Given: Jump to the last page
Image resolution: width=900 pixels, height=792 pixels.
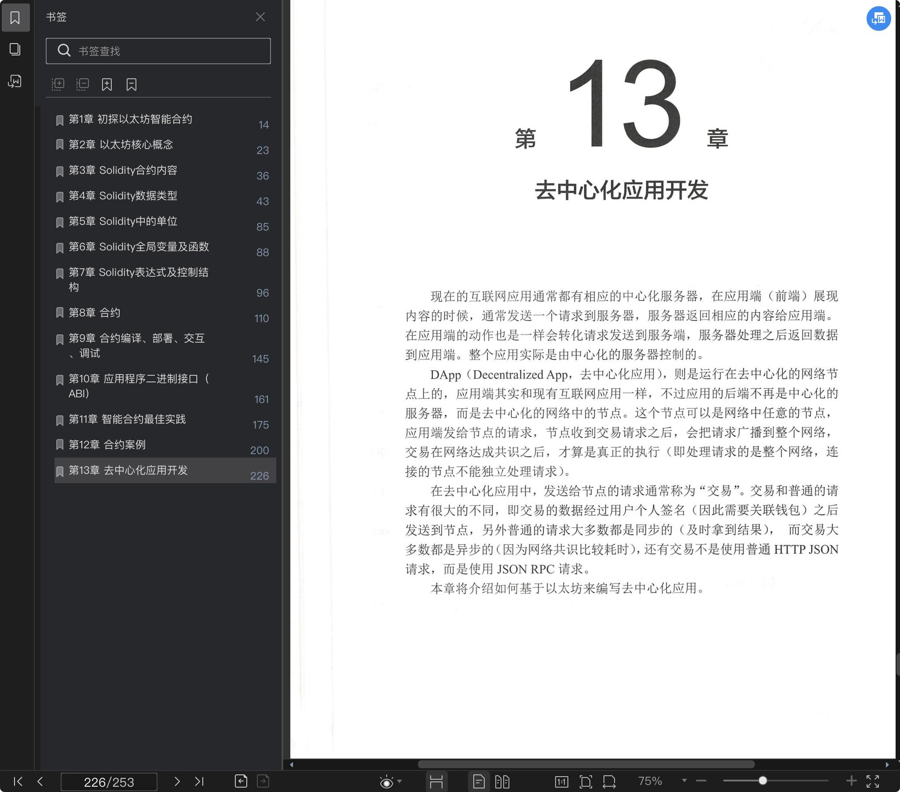Looking at the screenshot, I should [x=199, y=781].
